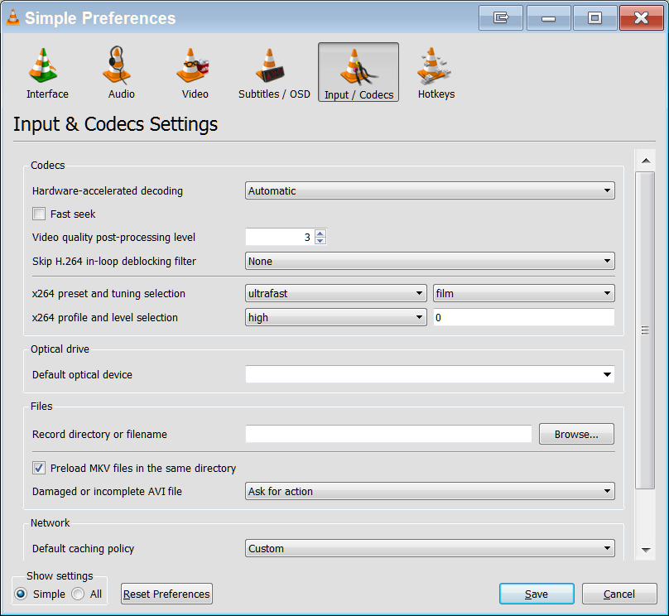The width and height of the screenshot is (669, 616).
Task: Click the Subtitles / OSD tab label
Action: (274, 94)
